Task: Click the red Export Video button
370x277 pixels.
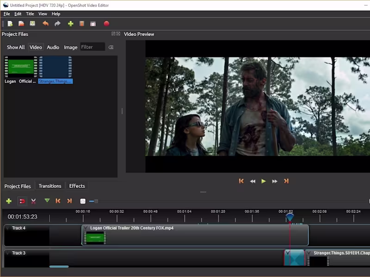Action: pos(106,24)
